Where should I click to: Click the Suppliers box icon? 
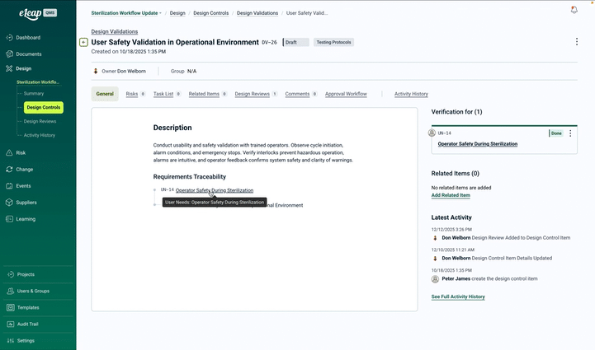tap(9, 203)
